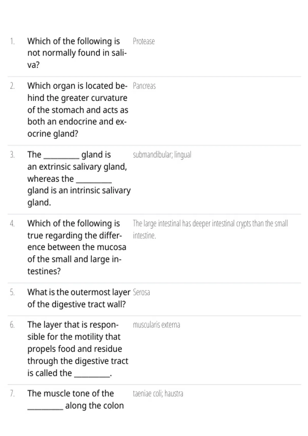The height and width of the screenshot is (436, 308).
Task: Click question 7 about colon muscle tone
Action: (x=76, y=400)
